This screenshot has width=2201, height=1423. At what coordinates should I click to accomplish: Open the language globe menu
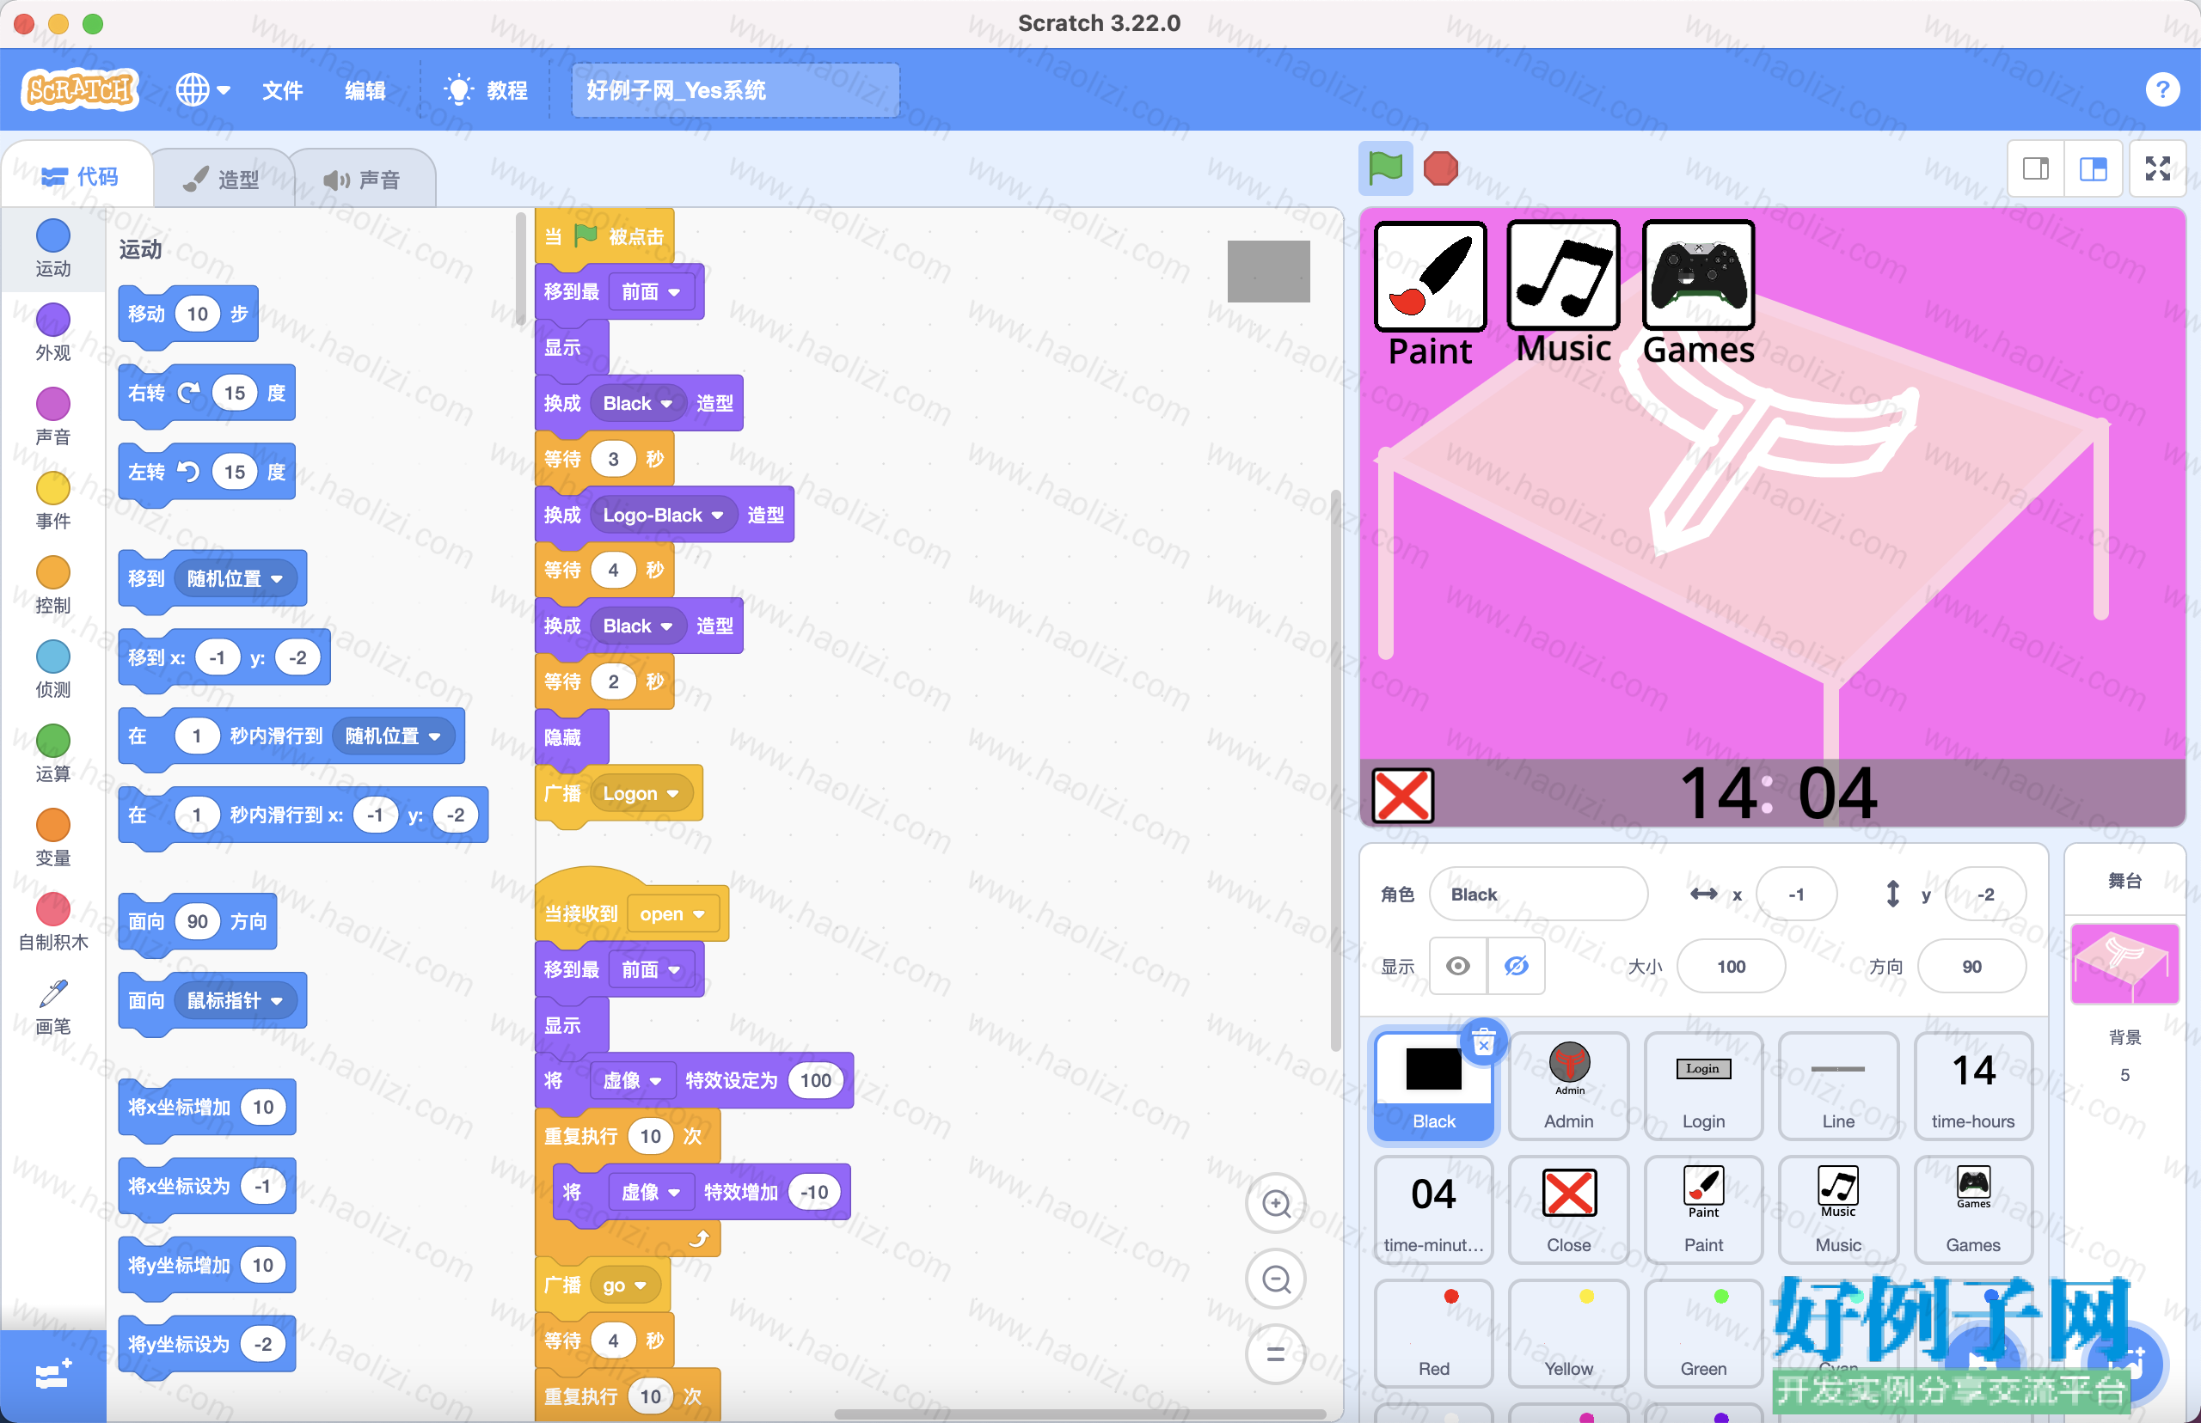tap(201, 89)
